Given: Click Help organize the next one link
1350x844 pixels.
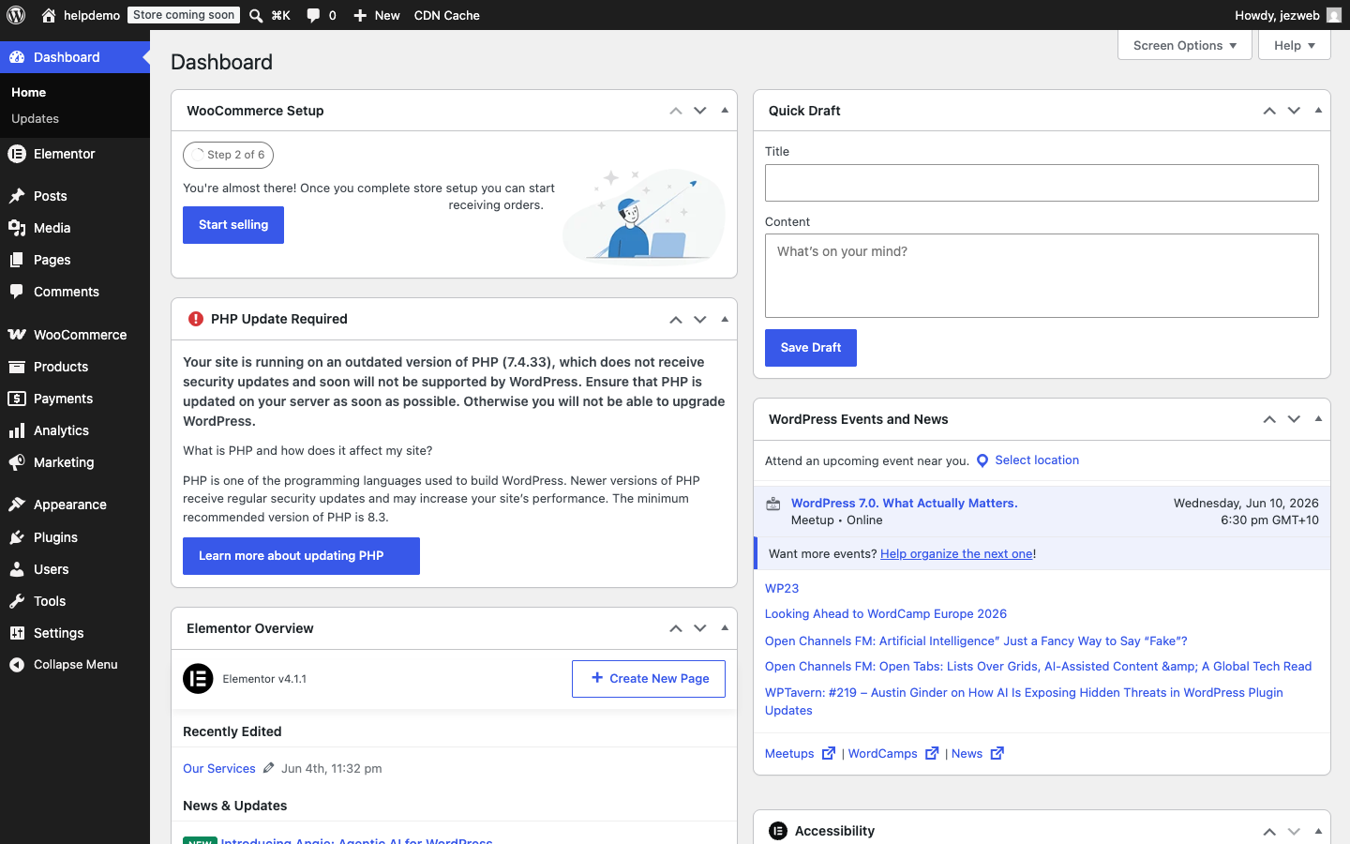Looking at the screenshot, I should pos(956,554).
